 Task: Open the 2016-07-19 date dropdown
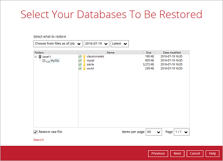96,44
